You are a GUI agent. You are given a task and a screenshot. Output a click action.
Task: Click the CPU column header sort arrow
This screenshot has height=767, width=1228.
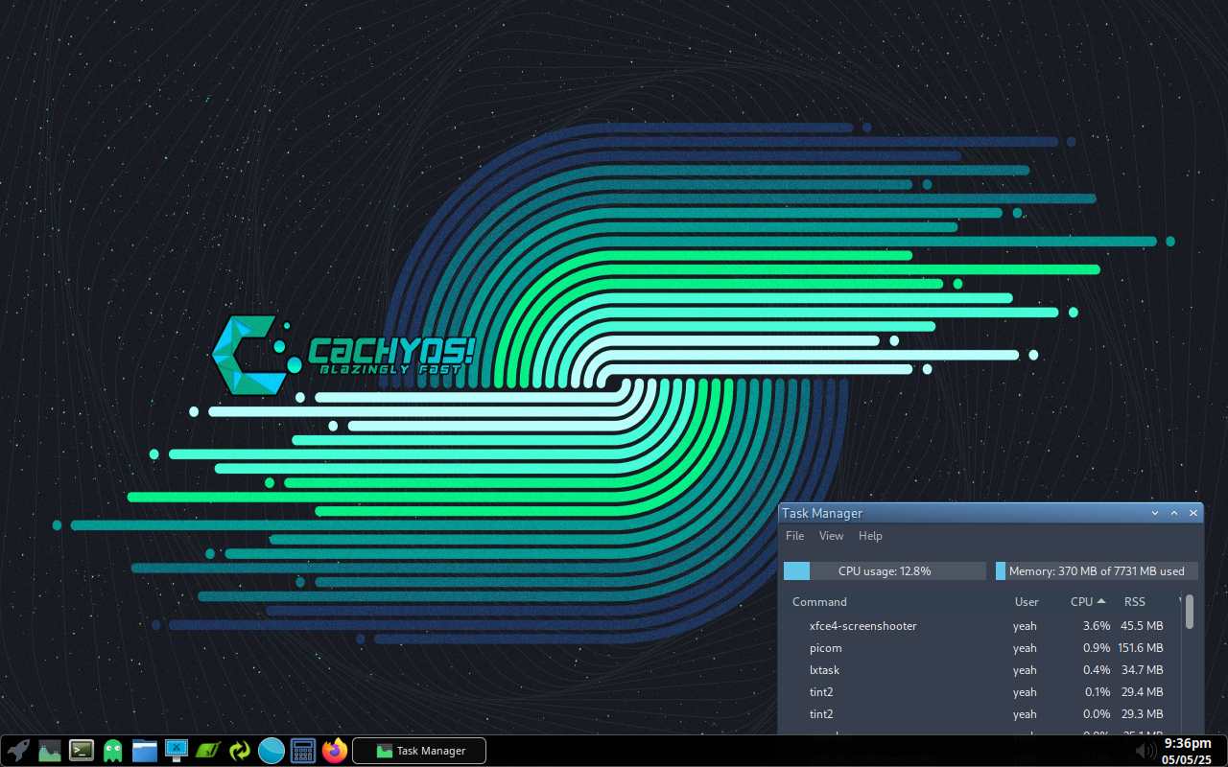pyautogui.click(x=1101, y=601)
